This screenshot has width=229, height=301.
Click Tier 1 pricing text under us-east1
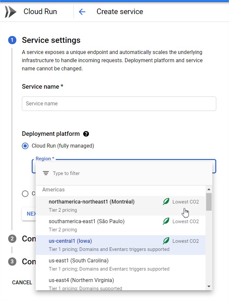pyautogui.click(x=109, y=269)
